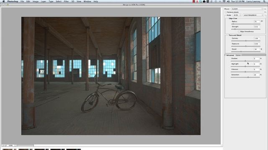The height and width of the screenshot is (150, 268).
Task: Adjust the Exposure slider
Action: point(246,46)
